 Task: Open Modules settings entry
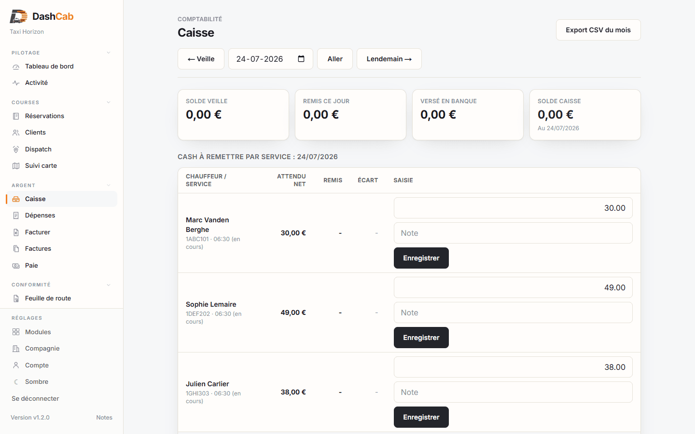(61, 332)
